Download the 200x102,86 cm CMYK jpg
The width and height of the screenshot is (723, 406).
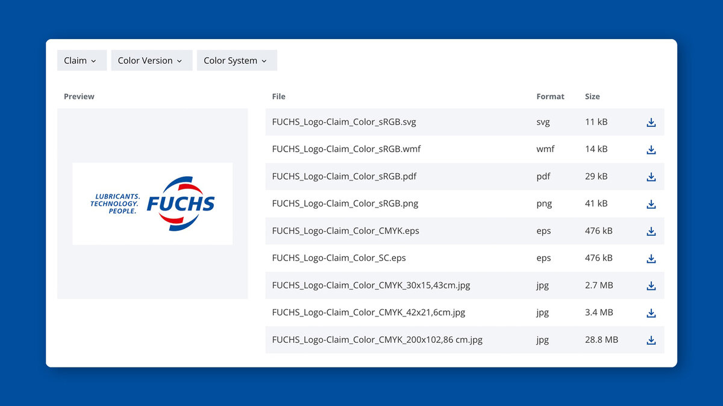pos(651,340)
